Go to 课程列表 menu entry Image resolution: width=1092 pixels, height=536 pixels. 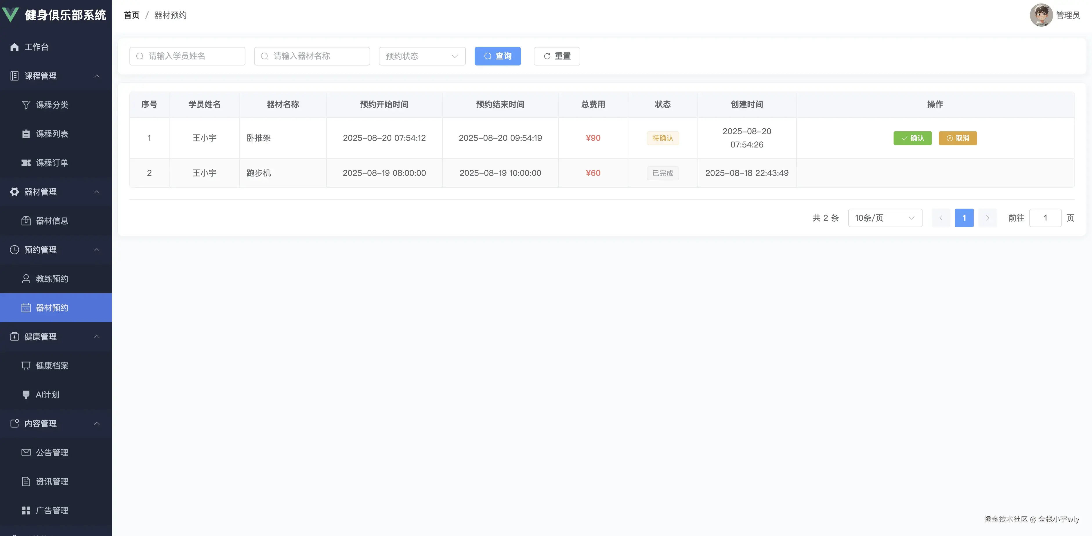pos(52,134)
